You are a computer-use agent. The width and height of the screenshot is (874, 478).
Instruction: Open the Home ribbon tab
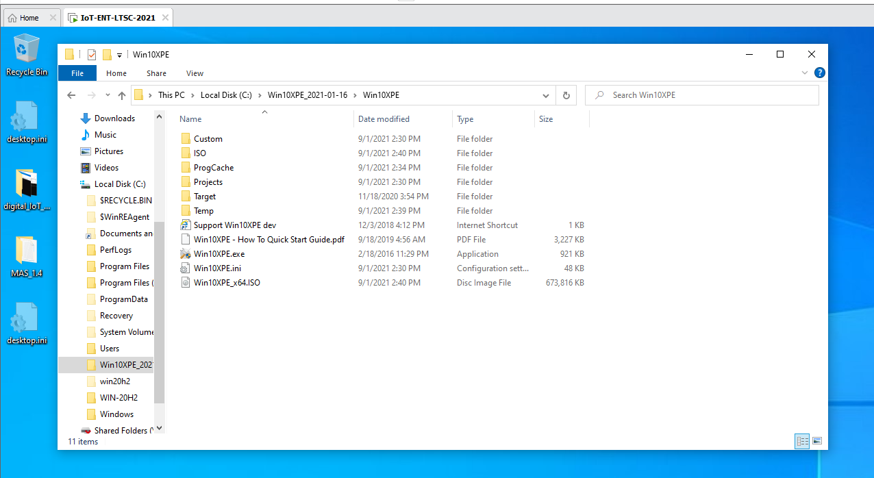click(116, 73)
